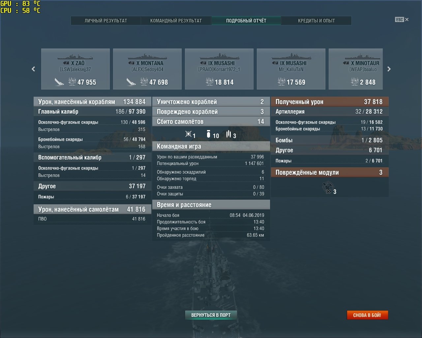
Task: Click the Другое 6 701 row
Action: (330, 150)
